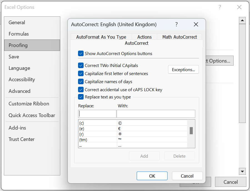Click the Excel Options scroll down arrow

tap(242, 172)
